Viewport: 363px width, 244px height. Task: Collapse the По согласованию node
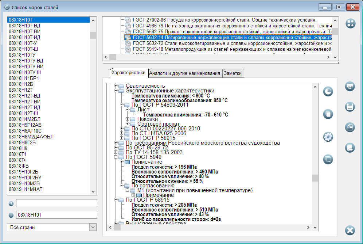(121, 186)
